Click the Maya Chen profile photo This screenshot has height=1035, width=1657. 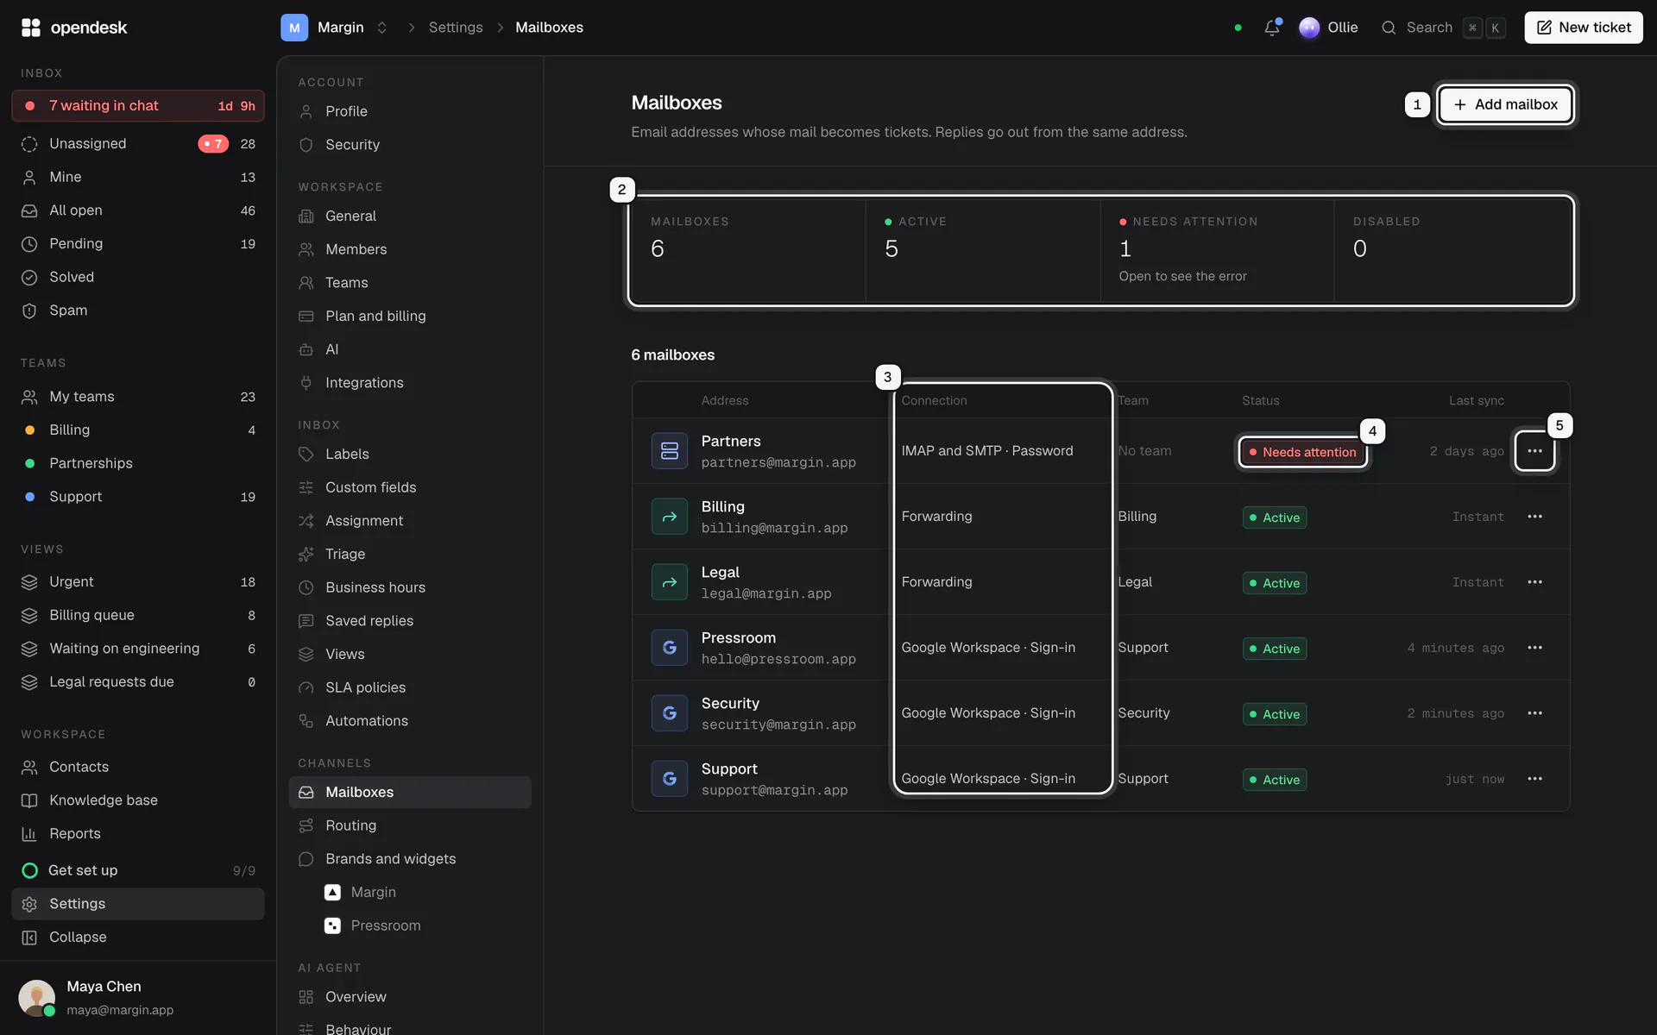pyautogui.click(x=36, y=998)
